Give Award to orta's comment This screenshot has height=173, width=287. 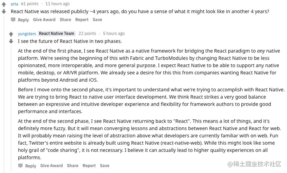44,20
